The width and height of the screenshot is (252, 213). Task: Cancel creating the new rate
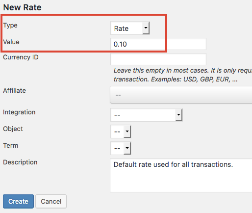(51, 201)
